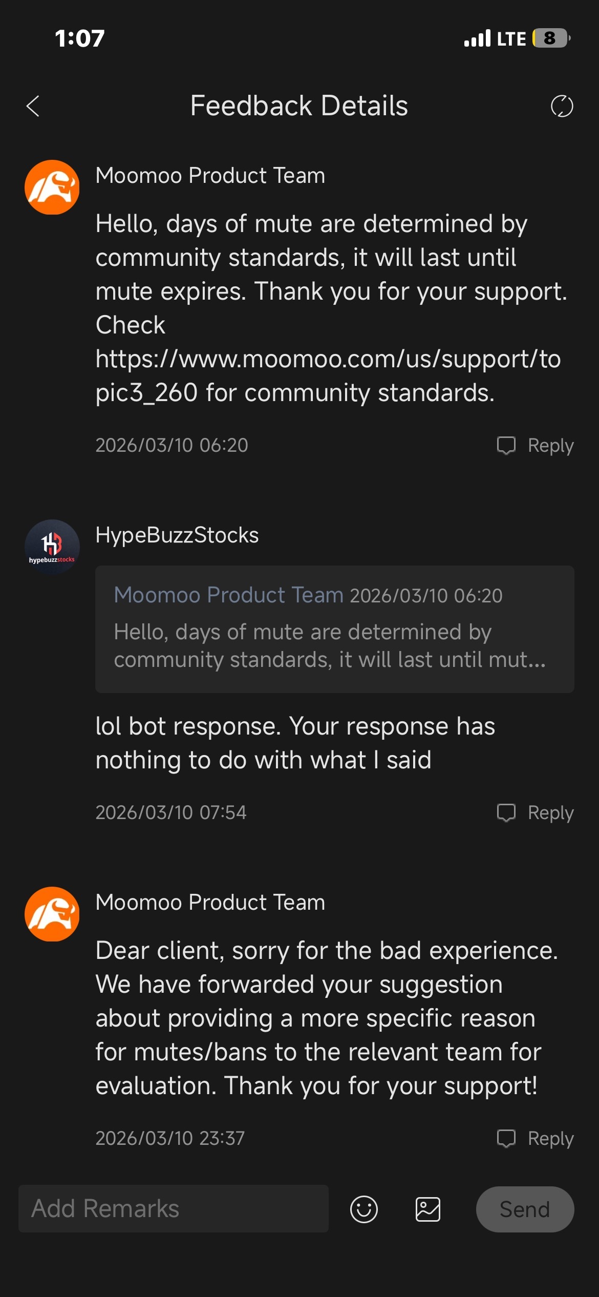Tap the Send button
Image resolution: width=599 pixels, height=1297 pixels.
pos(525,1209)
